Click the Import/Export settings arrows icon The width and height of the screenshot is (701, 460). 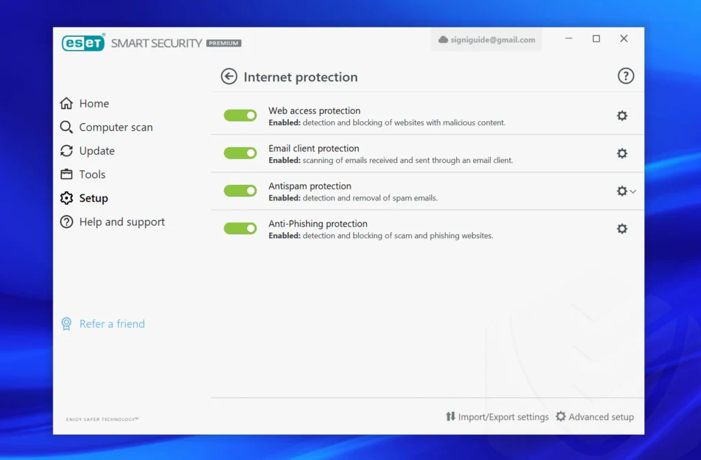point(450,416)
